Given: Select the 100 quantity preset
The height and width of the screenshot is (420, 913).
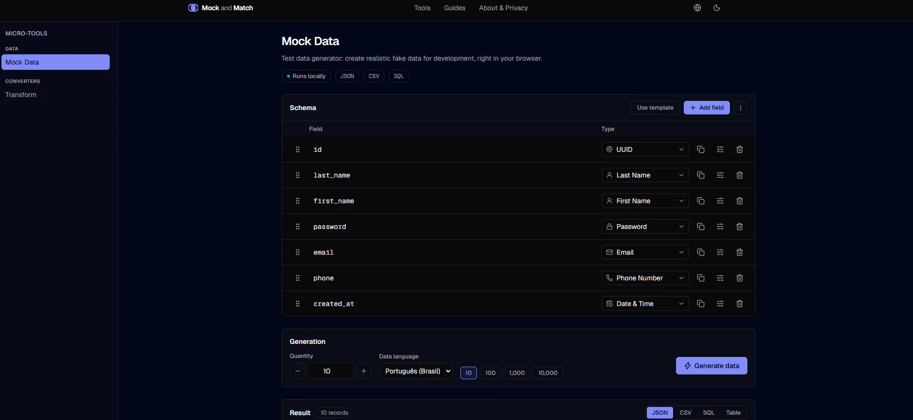Looking at the screenshot, I should [x=490, y=373].
